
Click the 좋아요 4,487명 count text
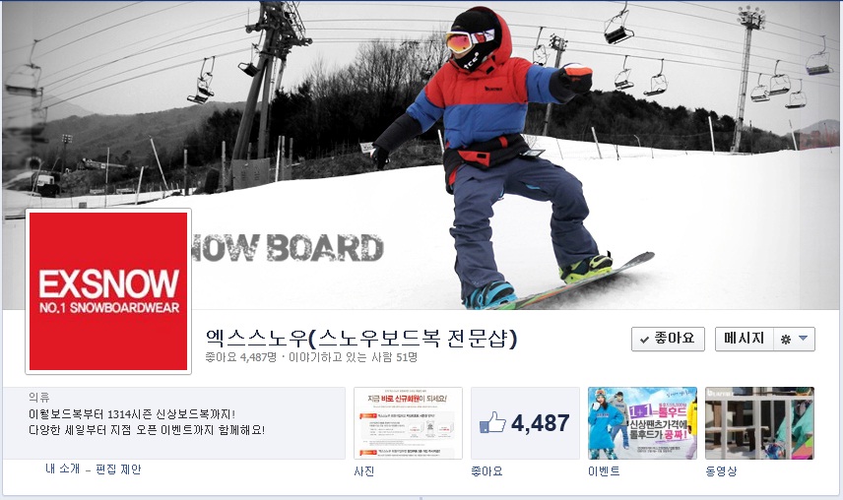point(241,357)
